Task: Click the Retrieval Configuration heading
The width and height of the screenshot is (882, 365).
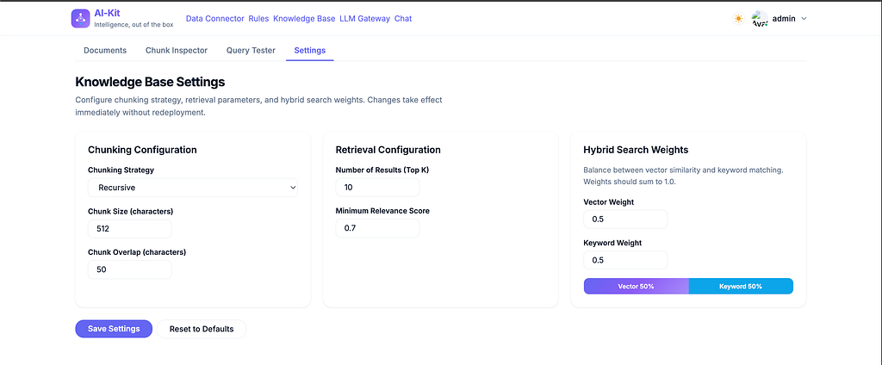Action: tap(388, 150)
